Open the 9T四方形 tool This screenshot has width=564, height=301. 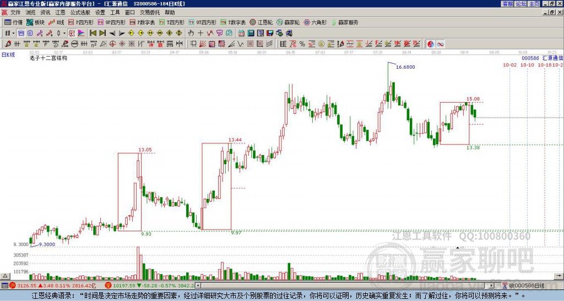pyautogui.click(x=202, y=22)
